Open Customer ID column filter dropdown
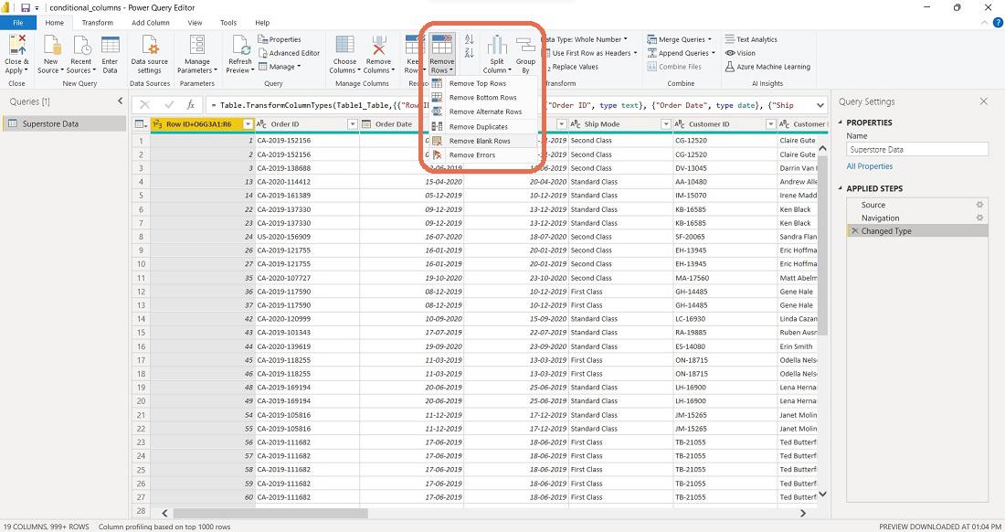Image resolution: width=1005 pixels, height=532 pixels. 770,124
